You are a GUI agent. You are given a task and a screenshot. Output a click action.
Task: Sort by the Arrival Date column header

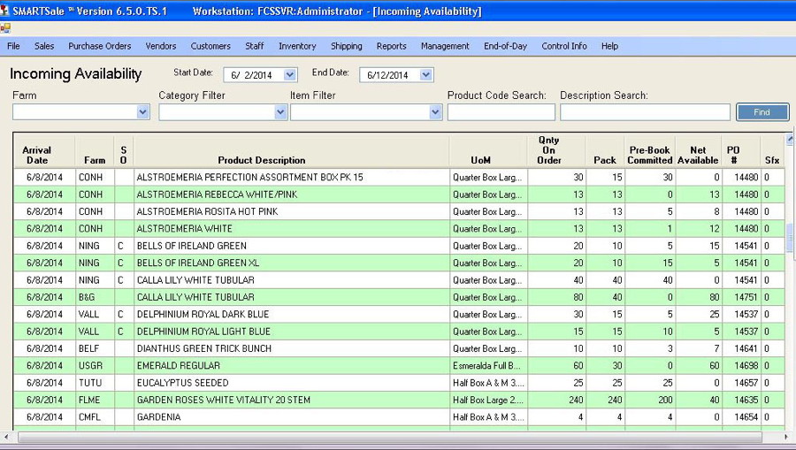coord(37,155)
